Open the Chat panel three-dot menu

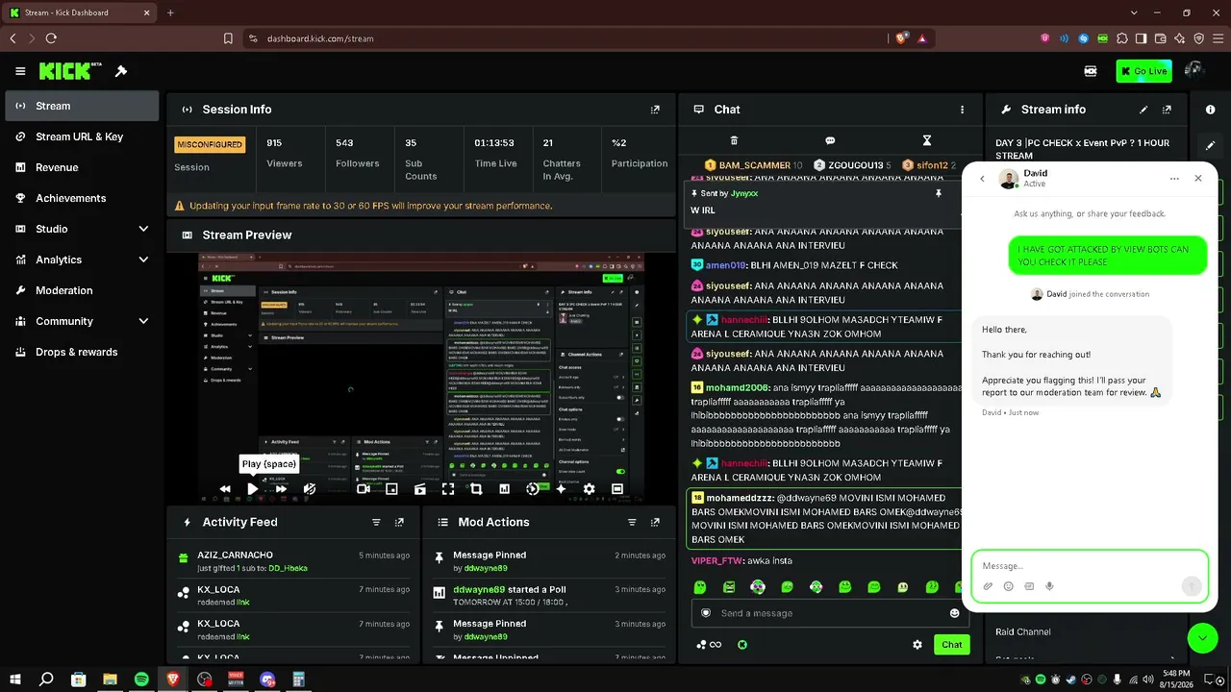[x=962, y=110]
